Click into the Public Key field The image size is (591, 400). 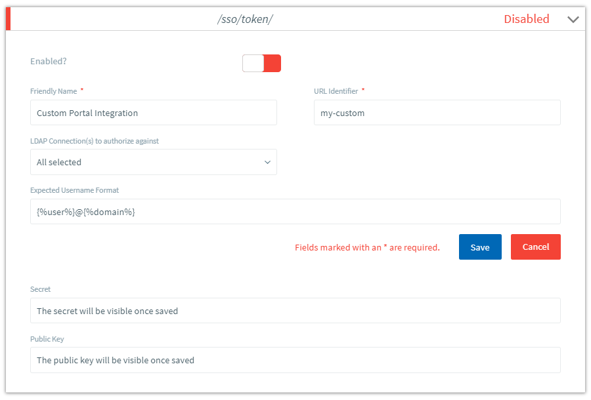coord(295,360)
